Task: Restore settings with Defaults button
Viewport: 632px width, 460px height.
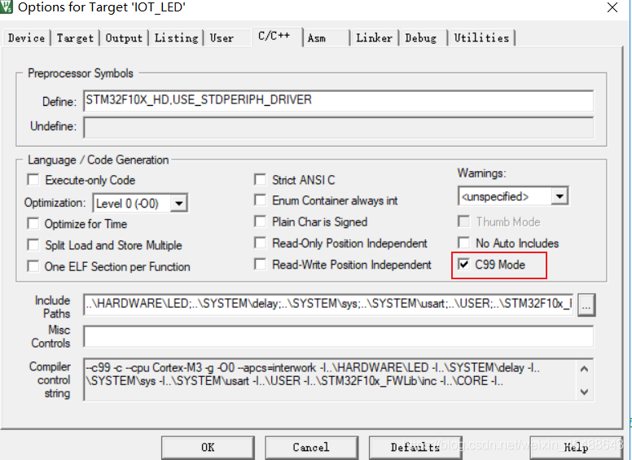Action: [x=415, y=448]
